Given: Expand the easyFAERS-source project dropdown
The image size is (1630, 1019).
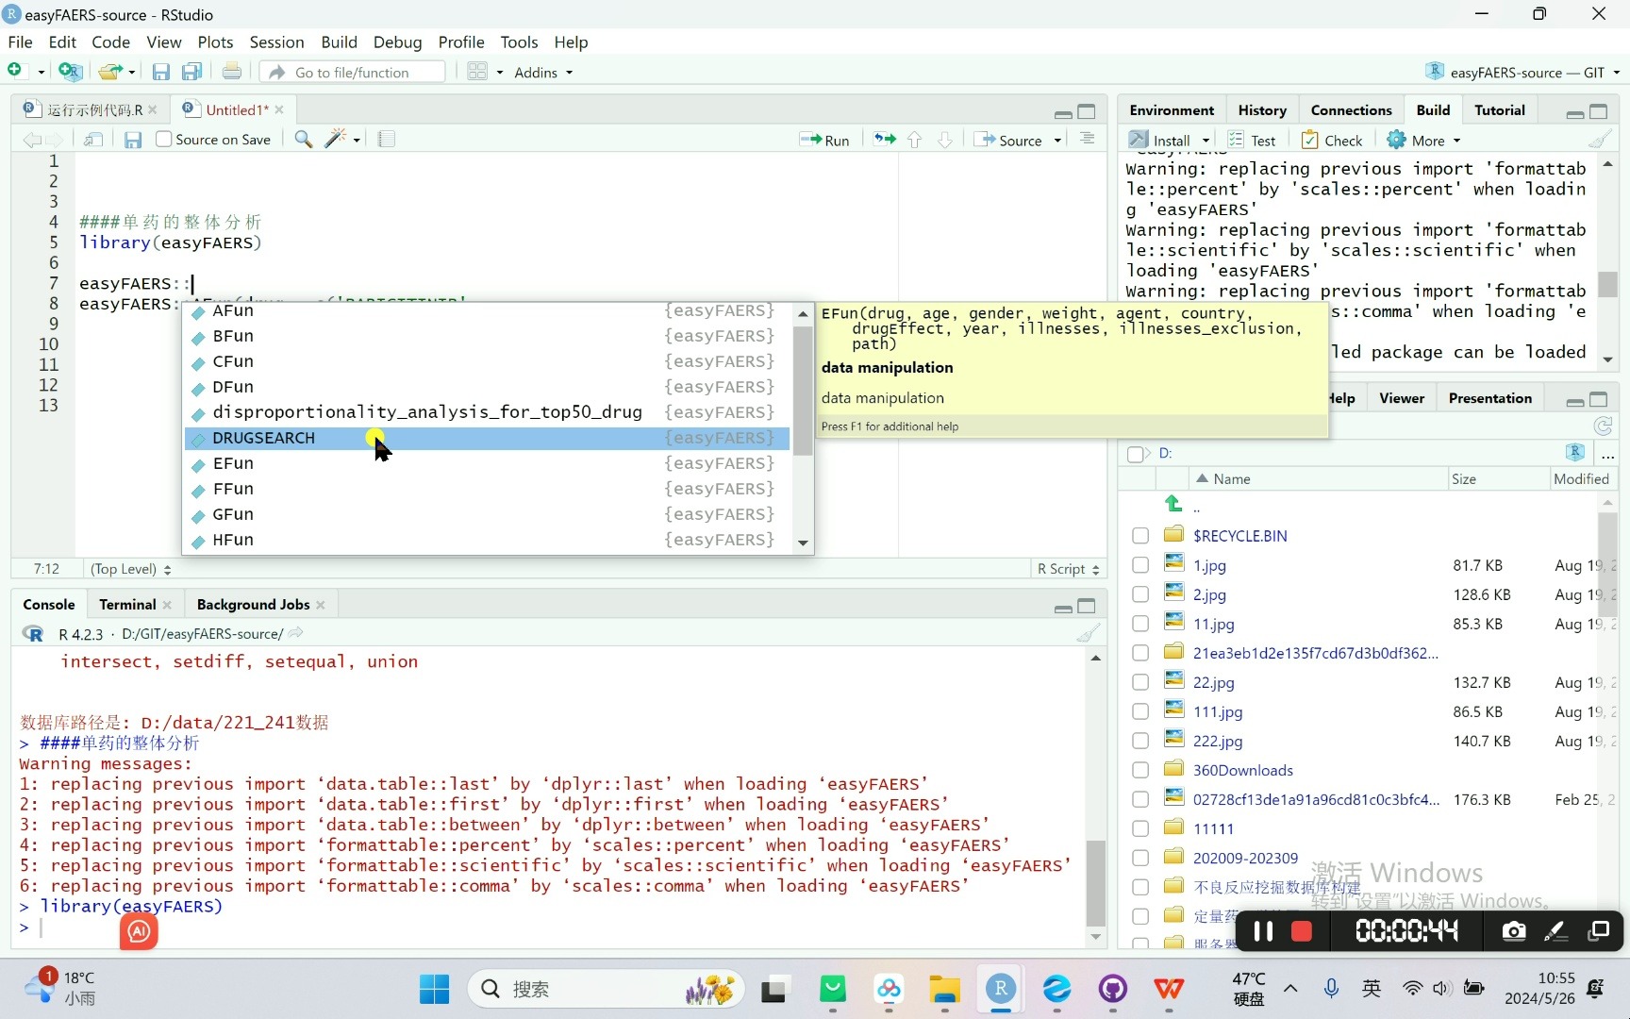Looking at the screenshot, I should [x=1616, y=73].
